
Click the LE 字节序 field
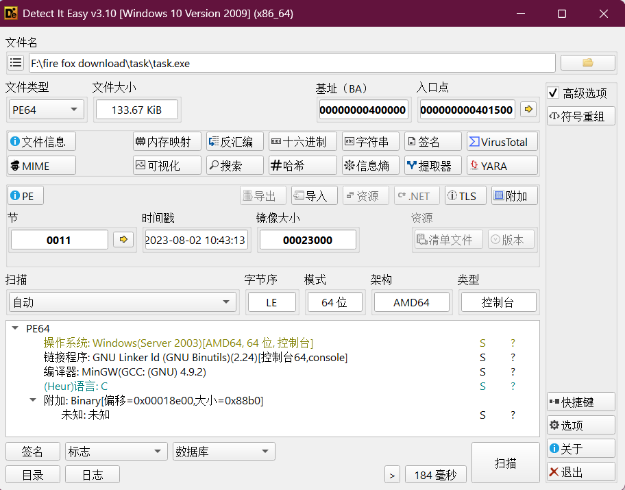[272, 302]
